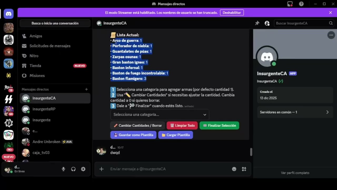Viewport: 337px width, 190px height.
Task: Focus the Buscar InsurgenteCA search field
Action: pos(304,23)
